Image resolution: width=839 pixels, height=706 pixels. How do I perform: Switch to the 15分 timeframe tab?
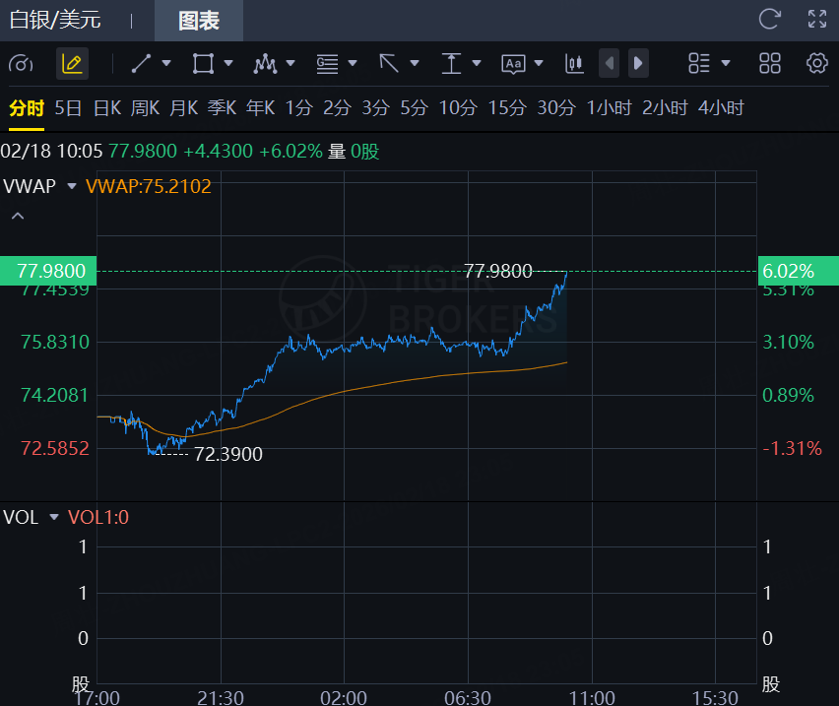[507, 108]
